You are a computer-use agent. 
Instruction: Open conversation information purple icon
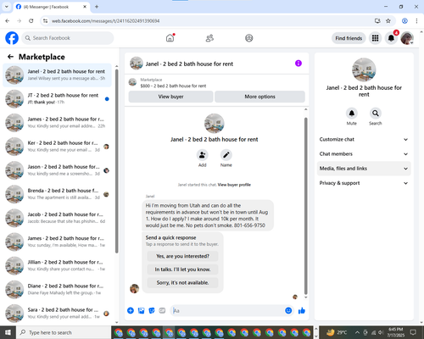point(298,64)
